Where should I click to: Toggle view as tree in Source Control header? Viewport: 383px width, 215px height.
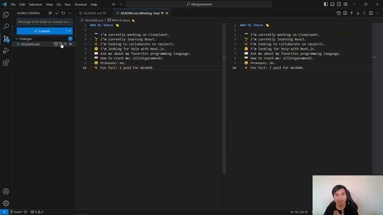tap(50, 13)
